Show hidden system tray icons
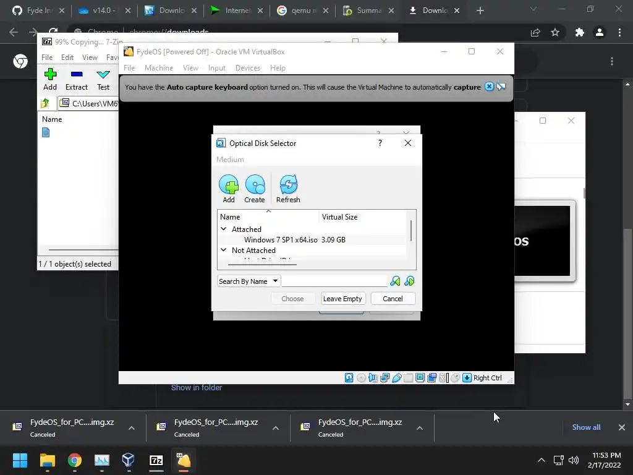Screen dimensions: 633x475 [542, 460]
